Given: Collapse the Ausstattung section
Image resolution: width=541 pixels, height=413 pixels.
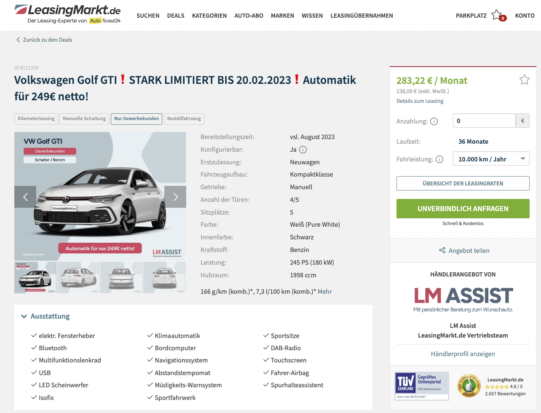Looking at the screenshot, I should coord(46,316).
